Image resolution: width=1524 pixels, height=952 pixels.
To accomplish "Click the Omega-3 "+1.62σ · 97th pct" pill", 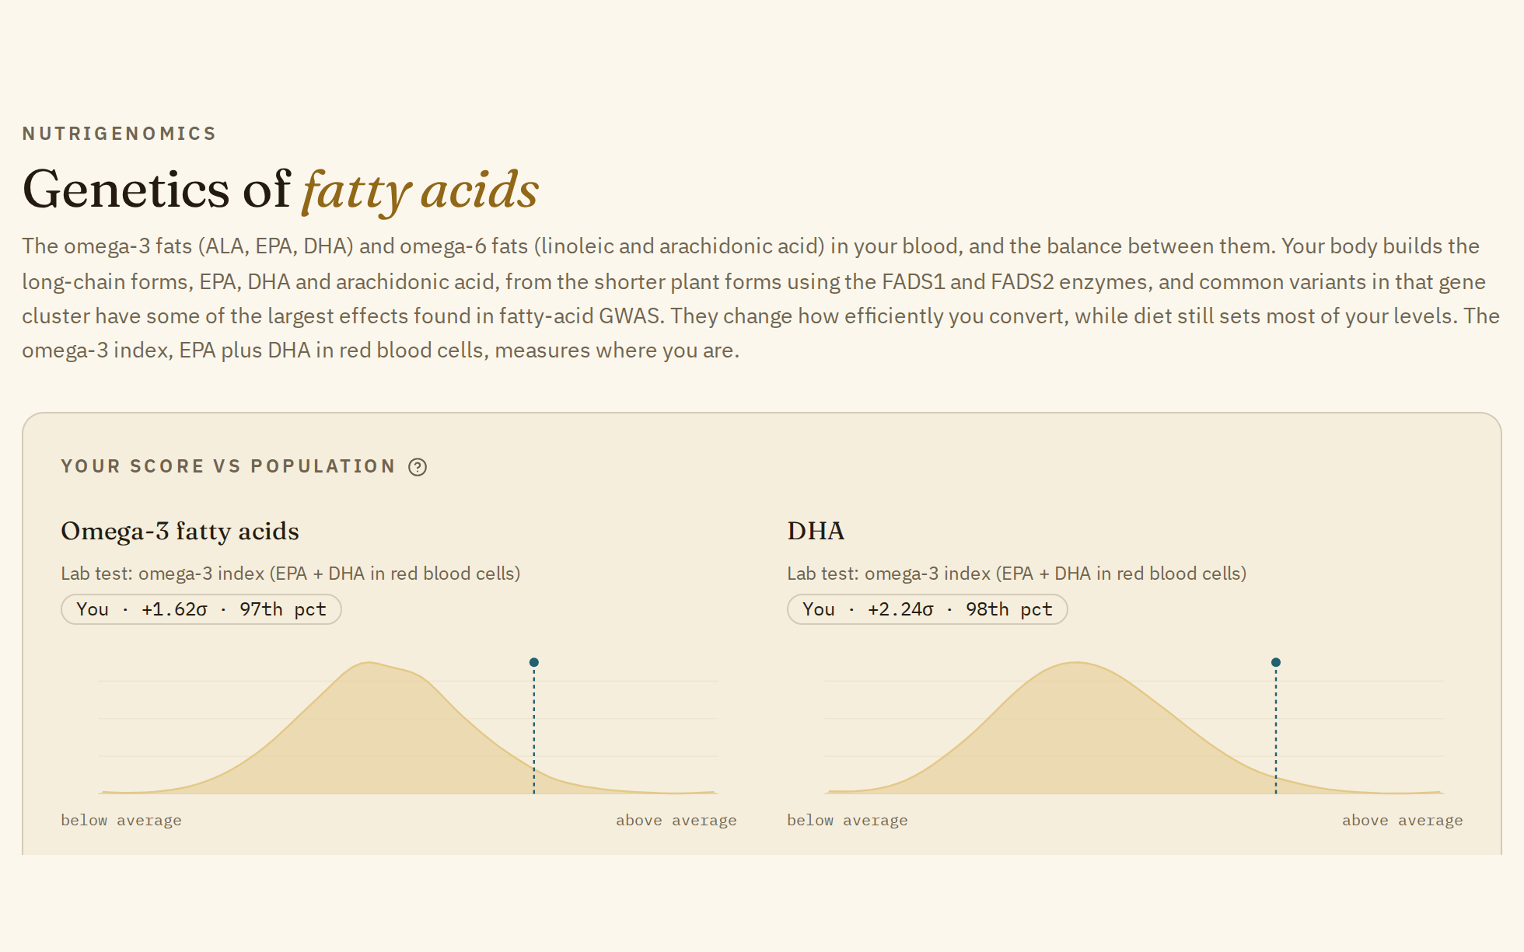I will point(201,609).
